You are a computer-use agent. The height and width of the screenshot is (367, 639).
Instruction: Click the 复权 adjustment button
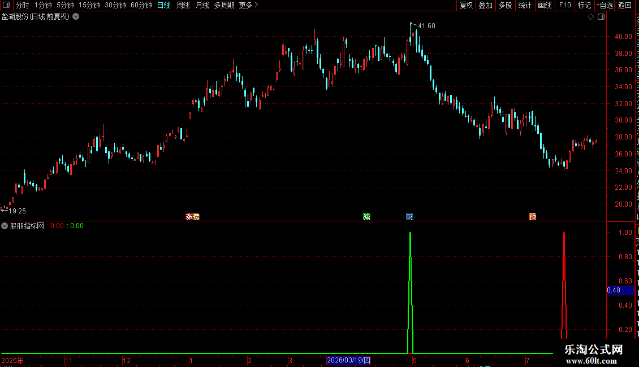tap(466, 5)
